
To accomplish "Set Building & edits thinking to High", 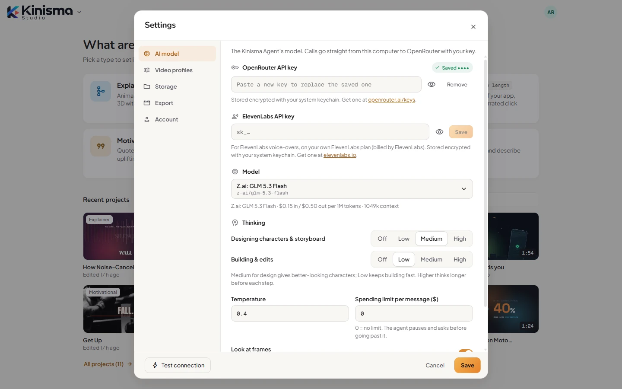I will click(x=460, y=259).
